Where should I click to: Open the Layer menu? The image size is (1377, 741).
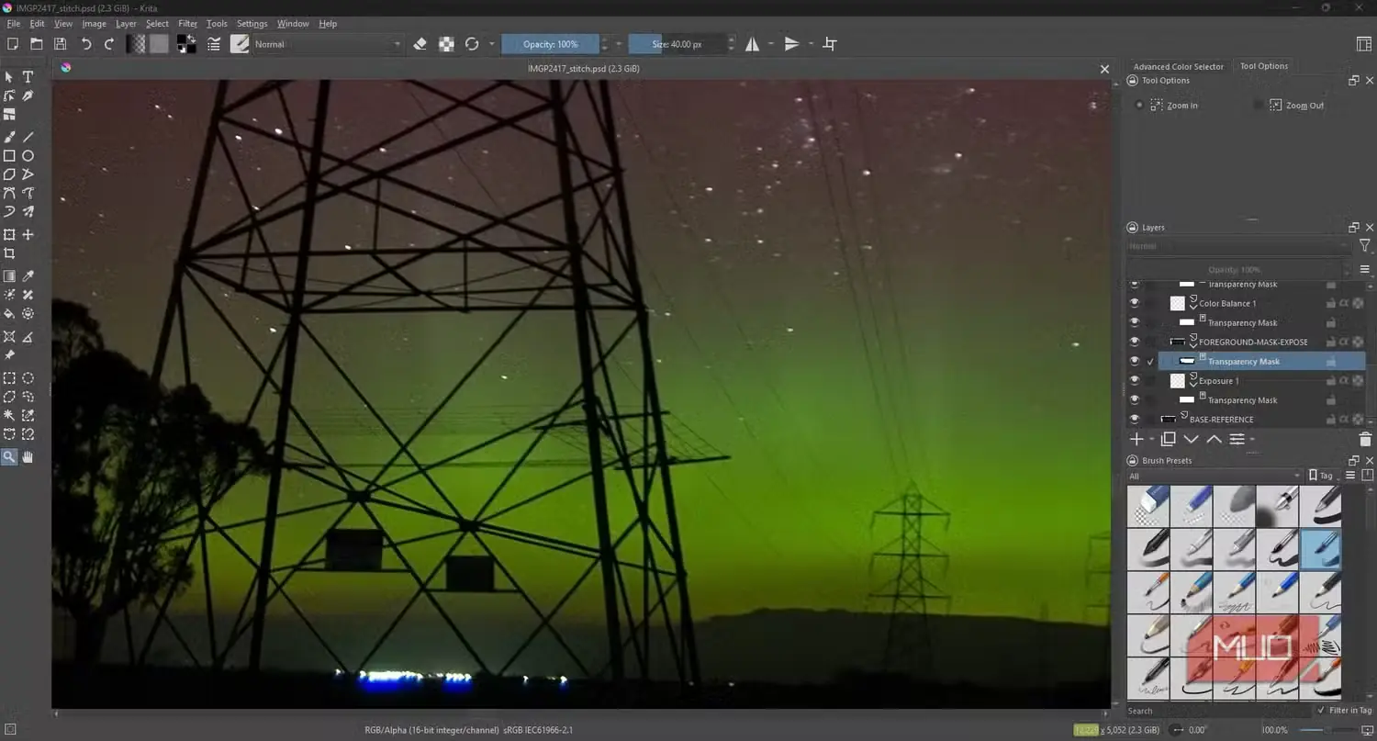pyautogui.click(x=126, y=24)
